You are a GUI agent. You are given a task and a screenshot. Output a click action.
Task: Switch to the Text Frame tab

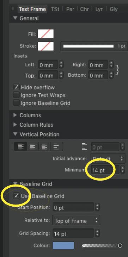point(32,9)
